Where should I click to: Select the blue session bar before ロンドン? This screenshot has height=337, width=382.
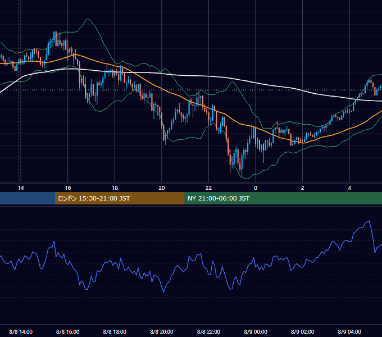(28, 198)
